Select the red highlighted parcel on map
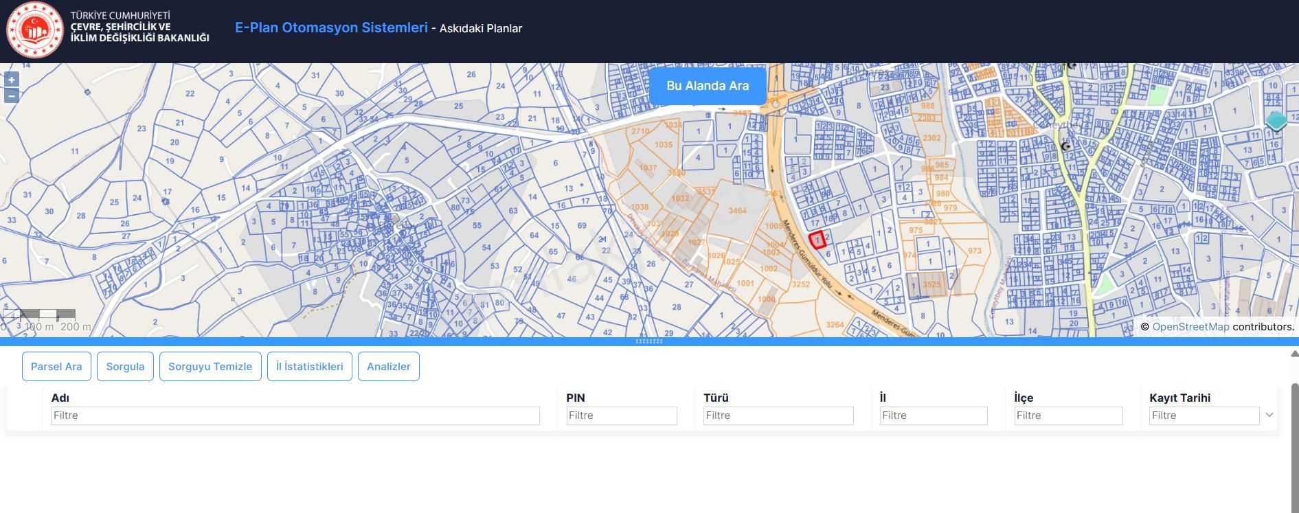 (x=817, y=240)
